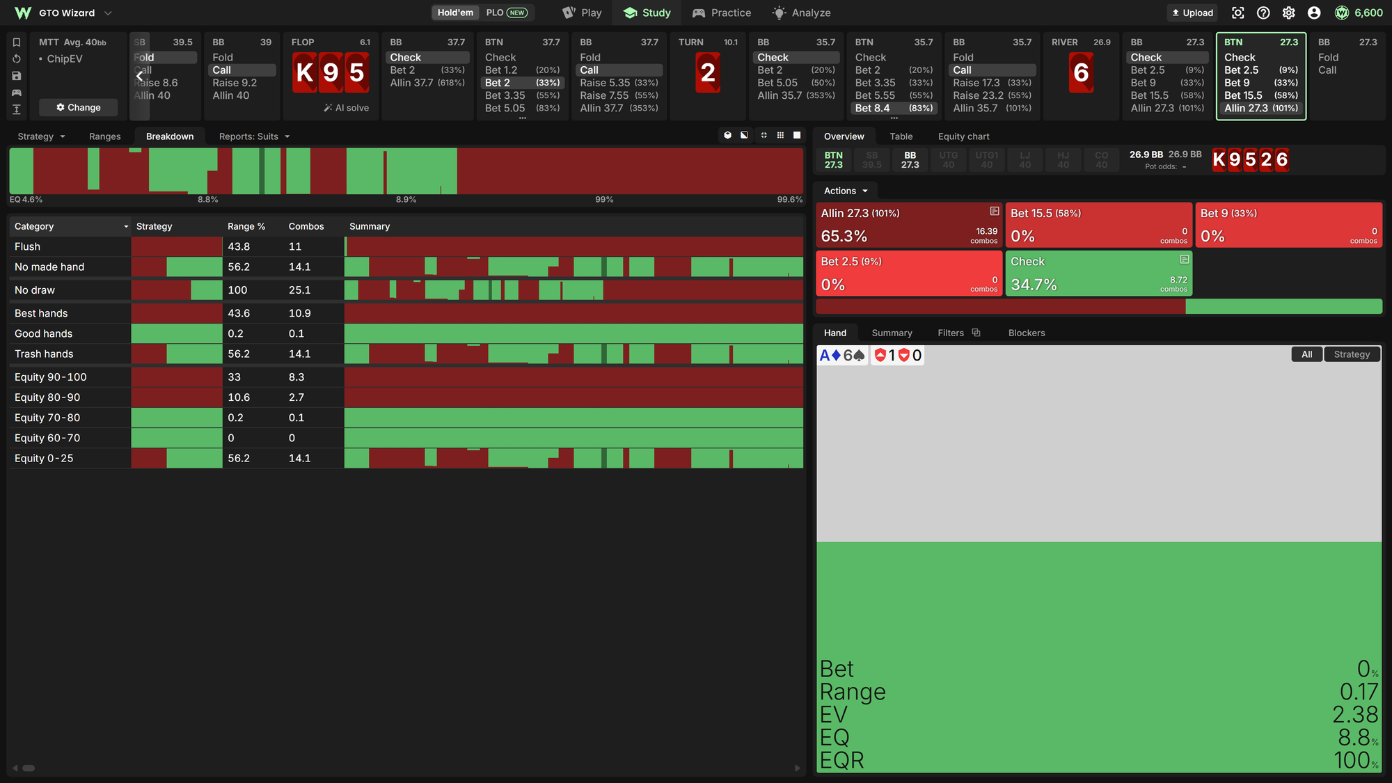The image size is (1392, 783).
Task: Go to the Analyze section
Action: tap(801, 13)
